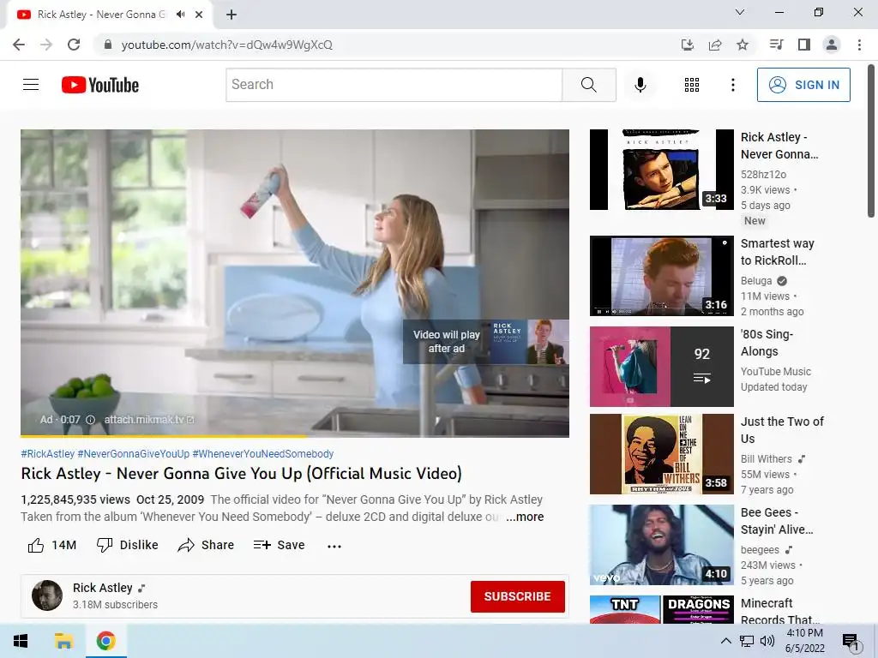
Task: Save the video to a playlist
Action: pos(279,545)
